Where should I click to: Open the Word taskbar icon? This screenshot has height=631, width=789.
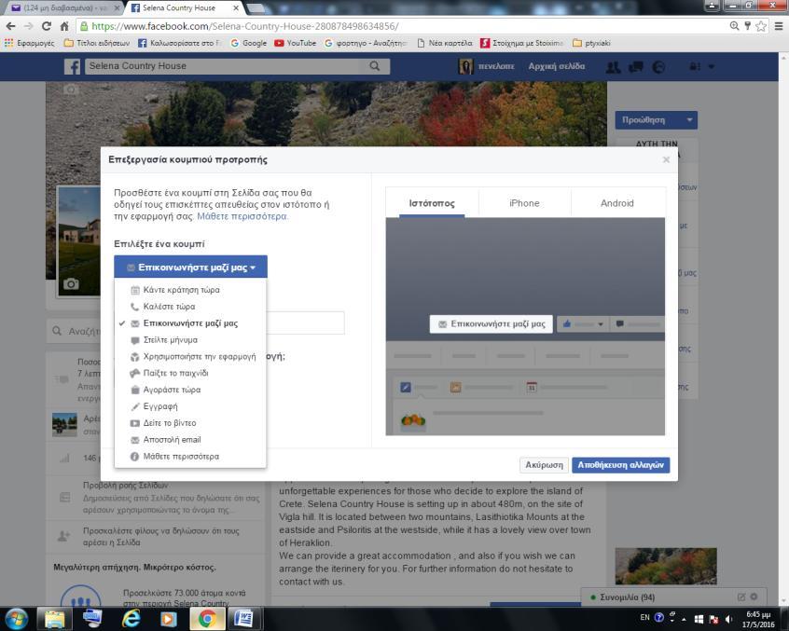pyautogui.click(x=243, y=619)
